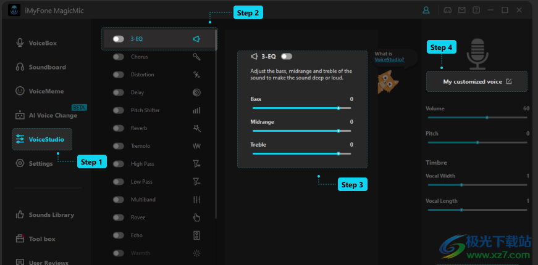The width and height of the screenshot is (538, 265).
Task: Click the Vocal Width slider
Action: (x=477, y=185)
